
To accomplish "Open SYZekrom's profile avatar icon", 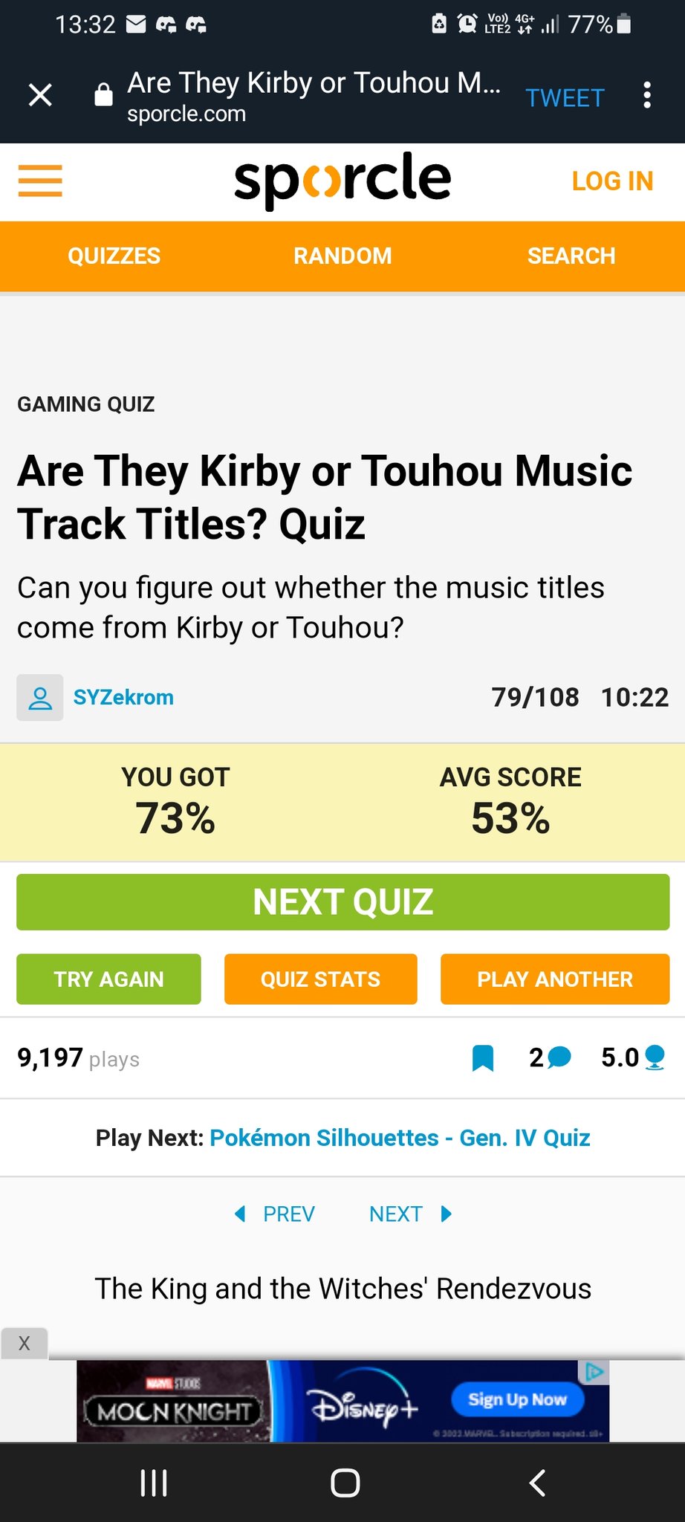I will pyautogui.click(x=40, y=698).
